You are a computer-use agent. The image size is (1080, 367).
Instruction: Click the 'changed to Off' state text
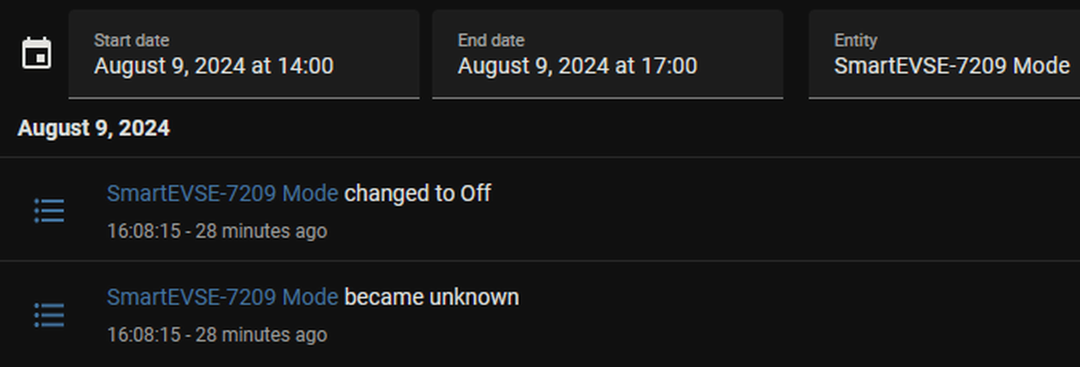pos(418,194)
